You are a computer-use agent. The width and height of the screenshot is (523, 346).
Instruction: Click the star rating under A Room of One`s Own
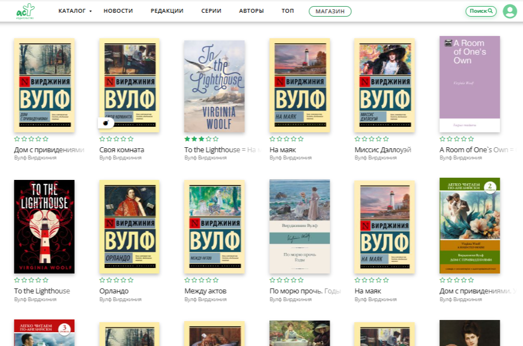coord(457,139)
